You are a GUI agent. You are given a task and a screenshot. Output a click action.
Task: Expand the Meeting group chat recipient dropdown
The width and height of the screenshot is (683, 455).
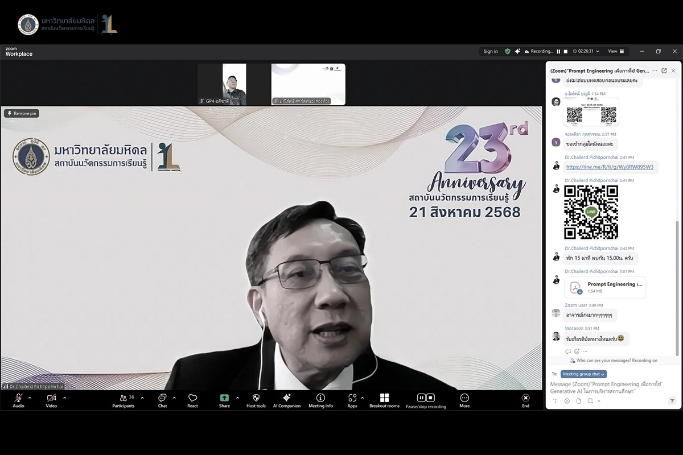[x=583, y=374]
